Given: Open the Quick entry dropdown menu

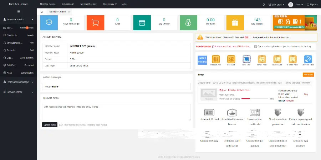Looking at the screenshot, I should 109,4.
